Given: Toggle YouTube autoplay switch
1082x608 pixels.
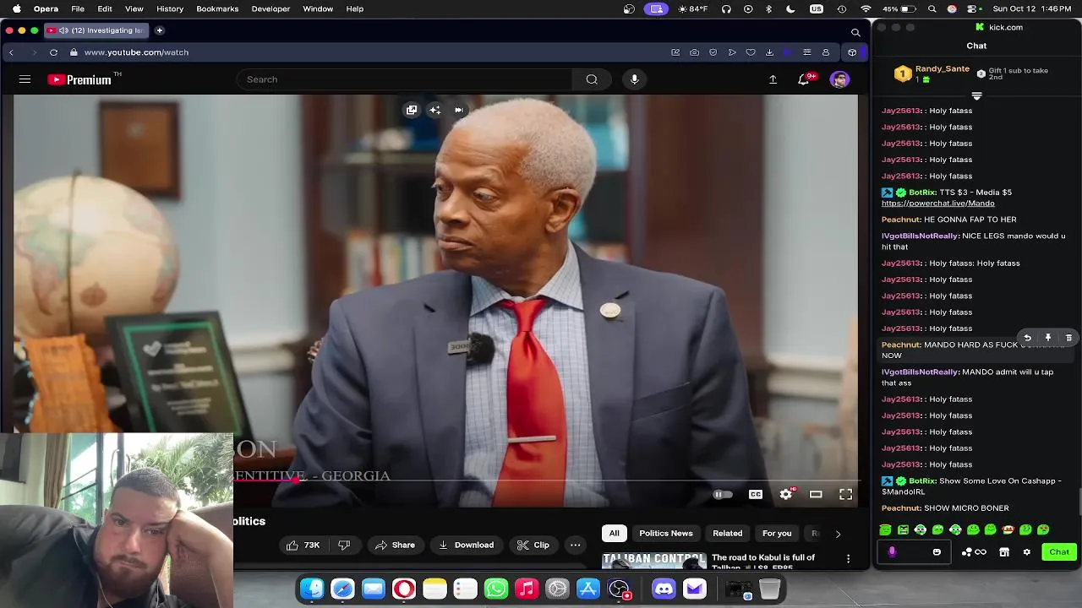Looking at the screenshot, I should (723, 494).
